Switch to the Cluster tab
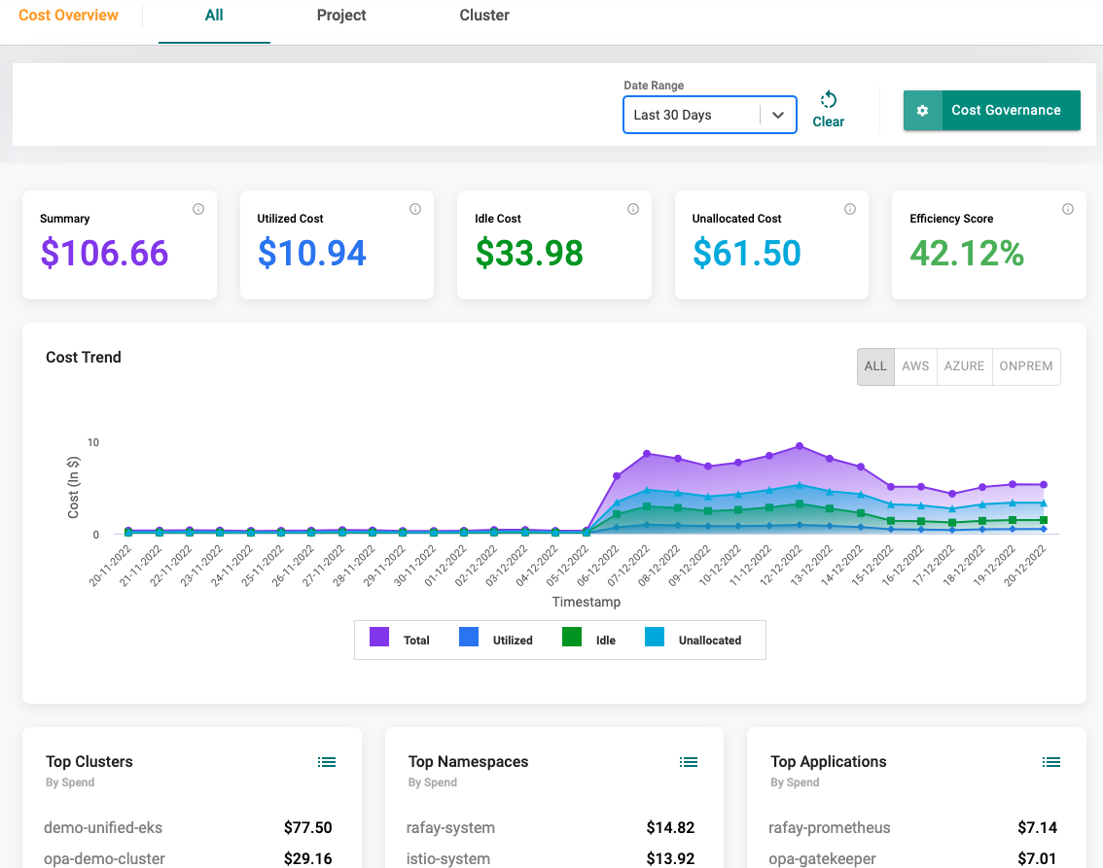 tap(484, 16)
